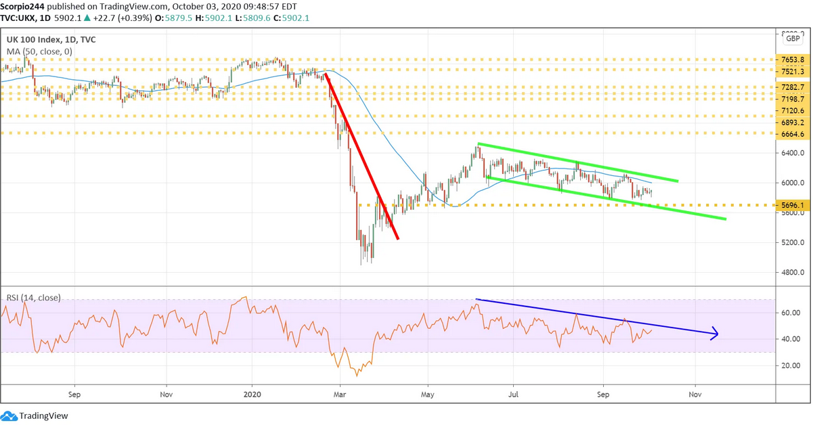
Task: Click the 6893.2 price level label
Action: point(791,122)
